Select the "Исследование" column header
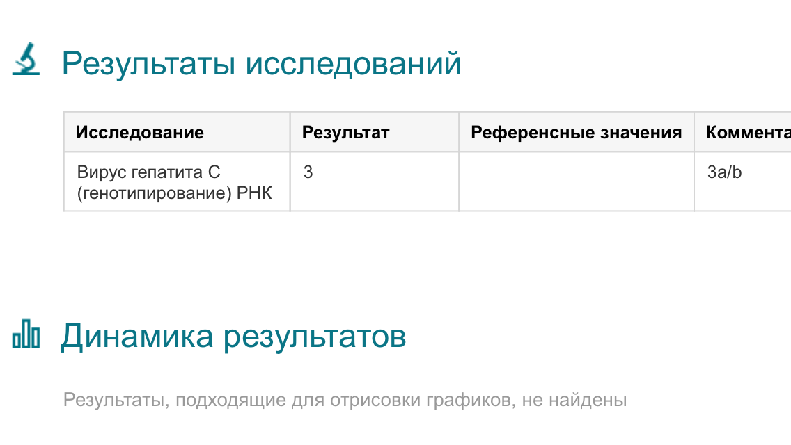This screenshot has height=445, width=791. (139, 132)
